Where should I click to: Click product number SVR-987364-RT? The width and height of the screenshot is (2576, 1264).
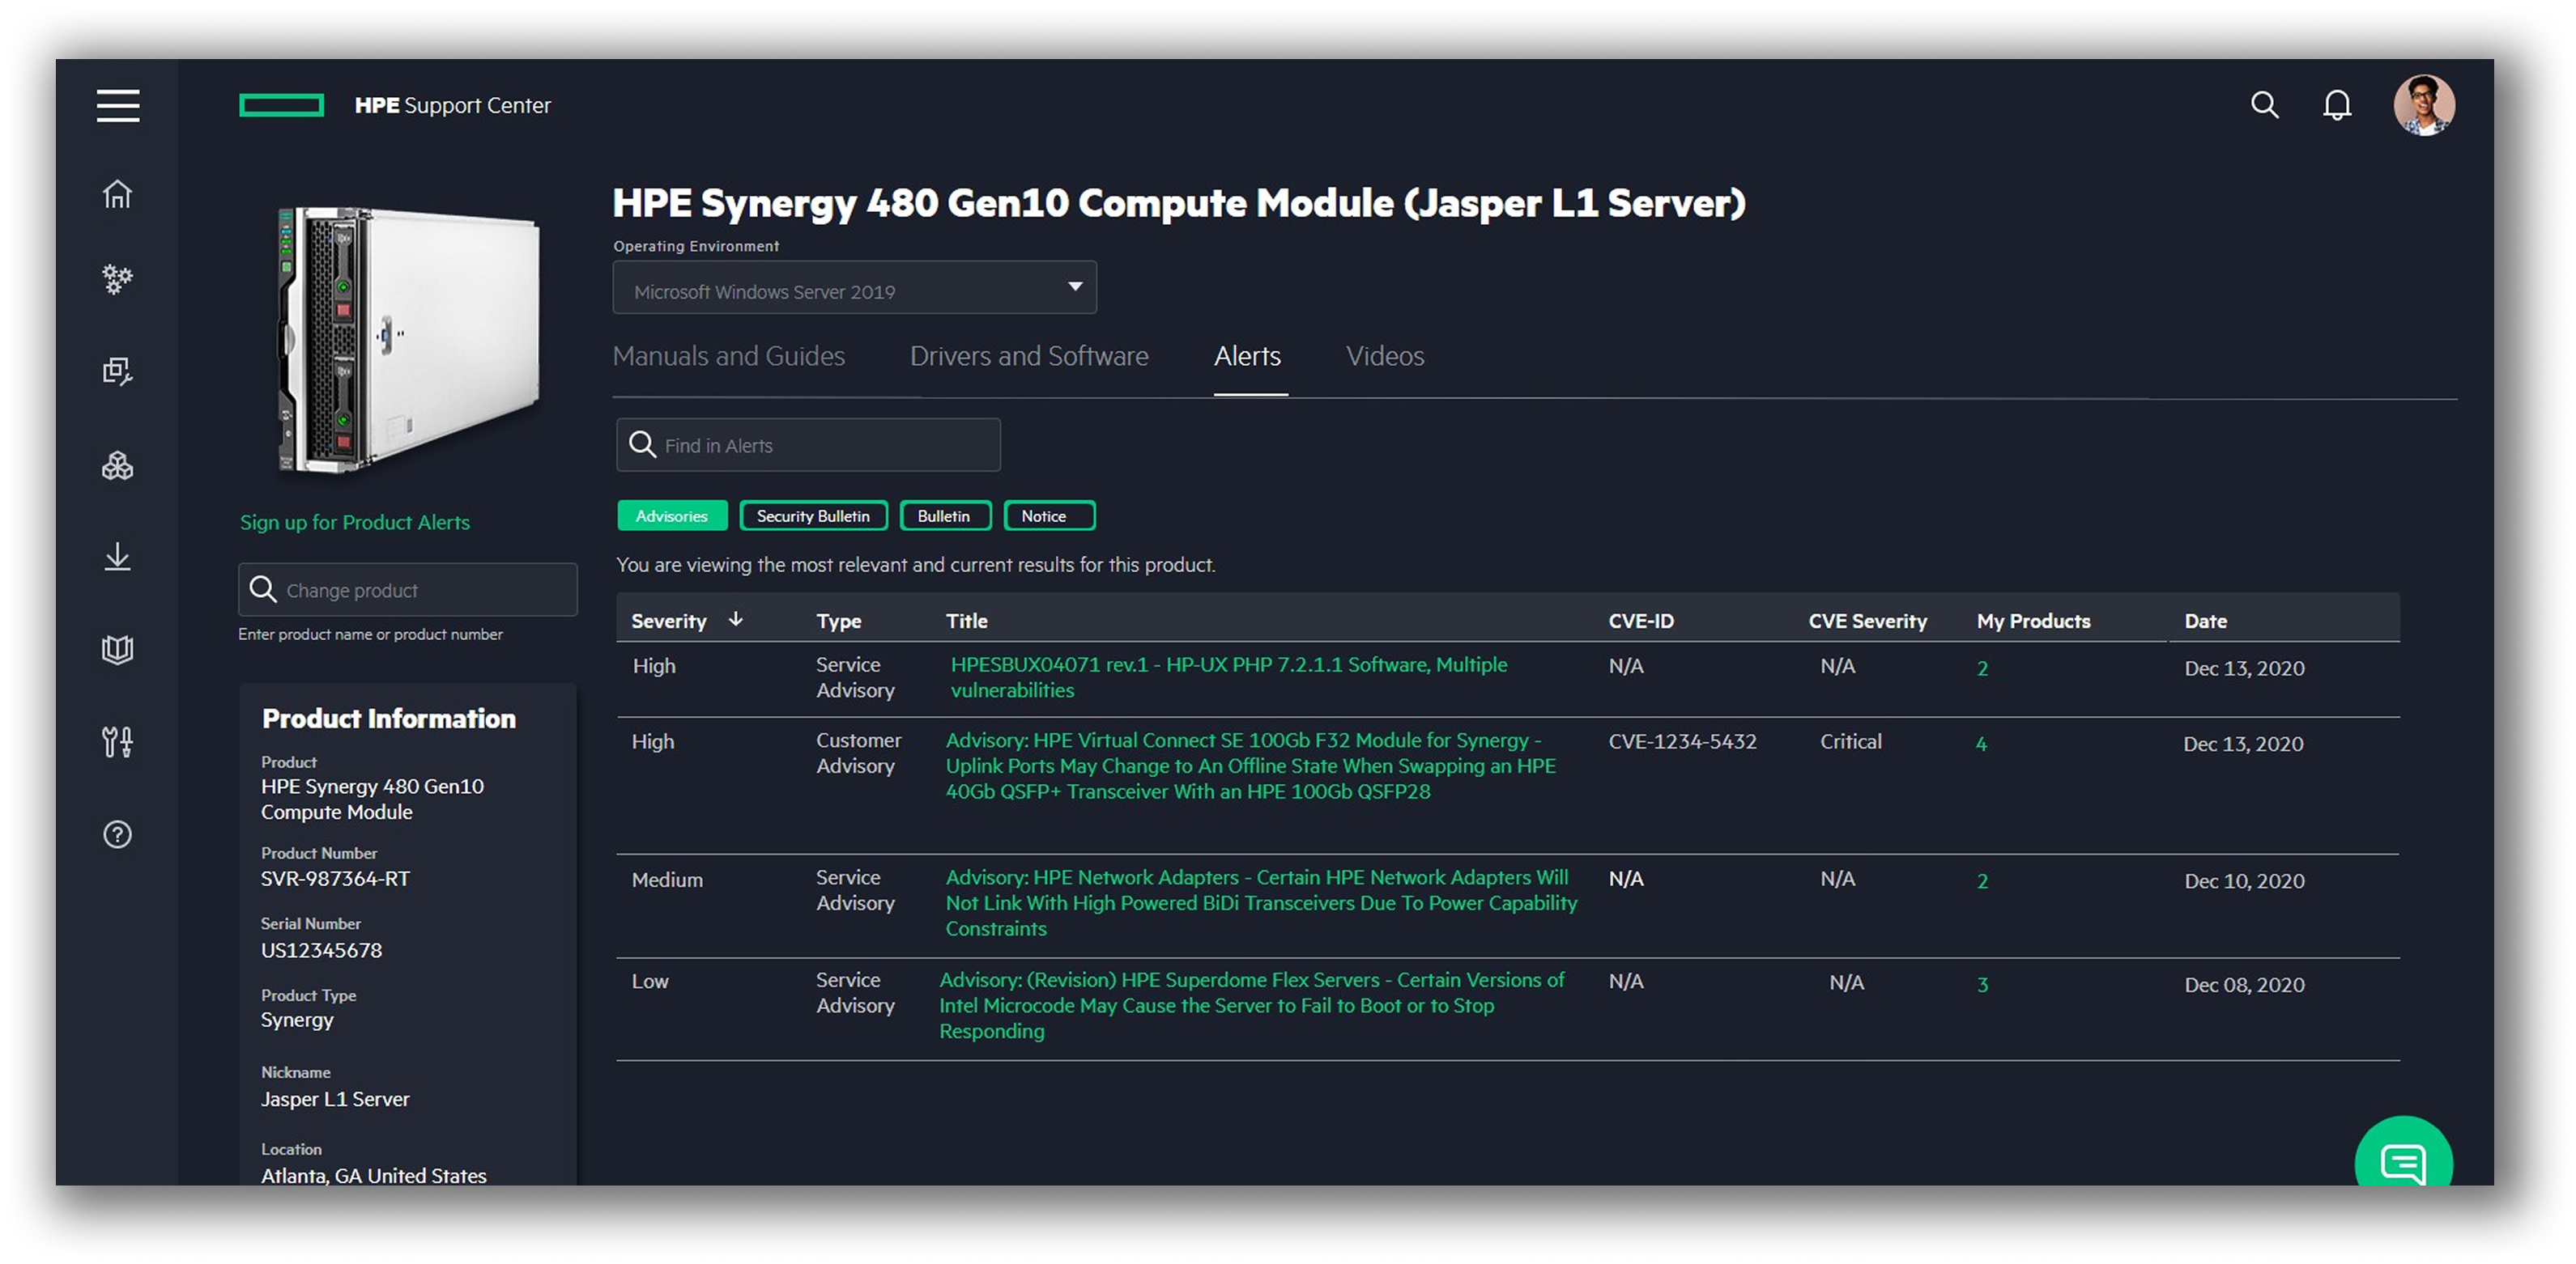[336, 878]
